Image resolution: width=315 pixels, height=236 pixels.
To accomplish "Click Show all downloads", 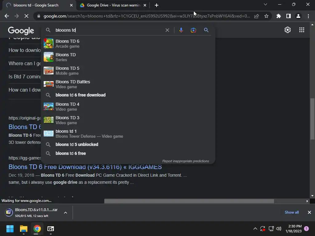I will 292,212.
